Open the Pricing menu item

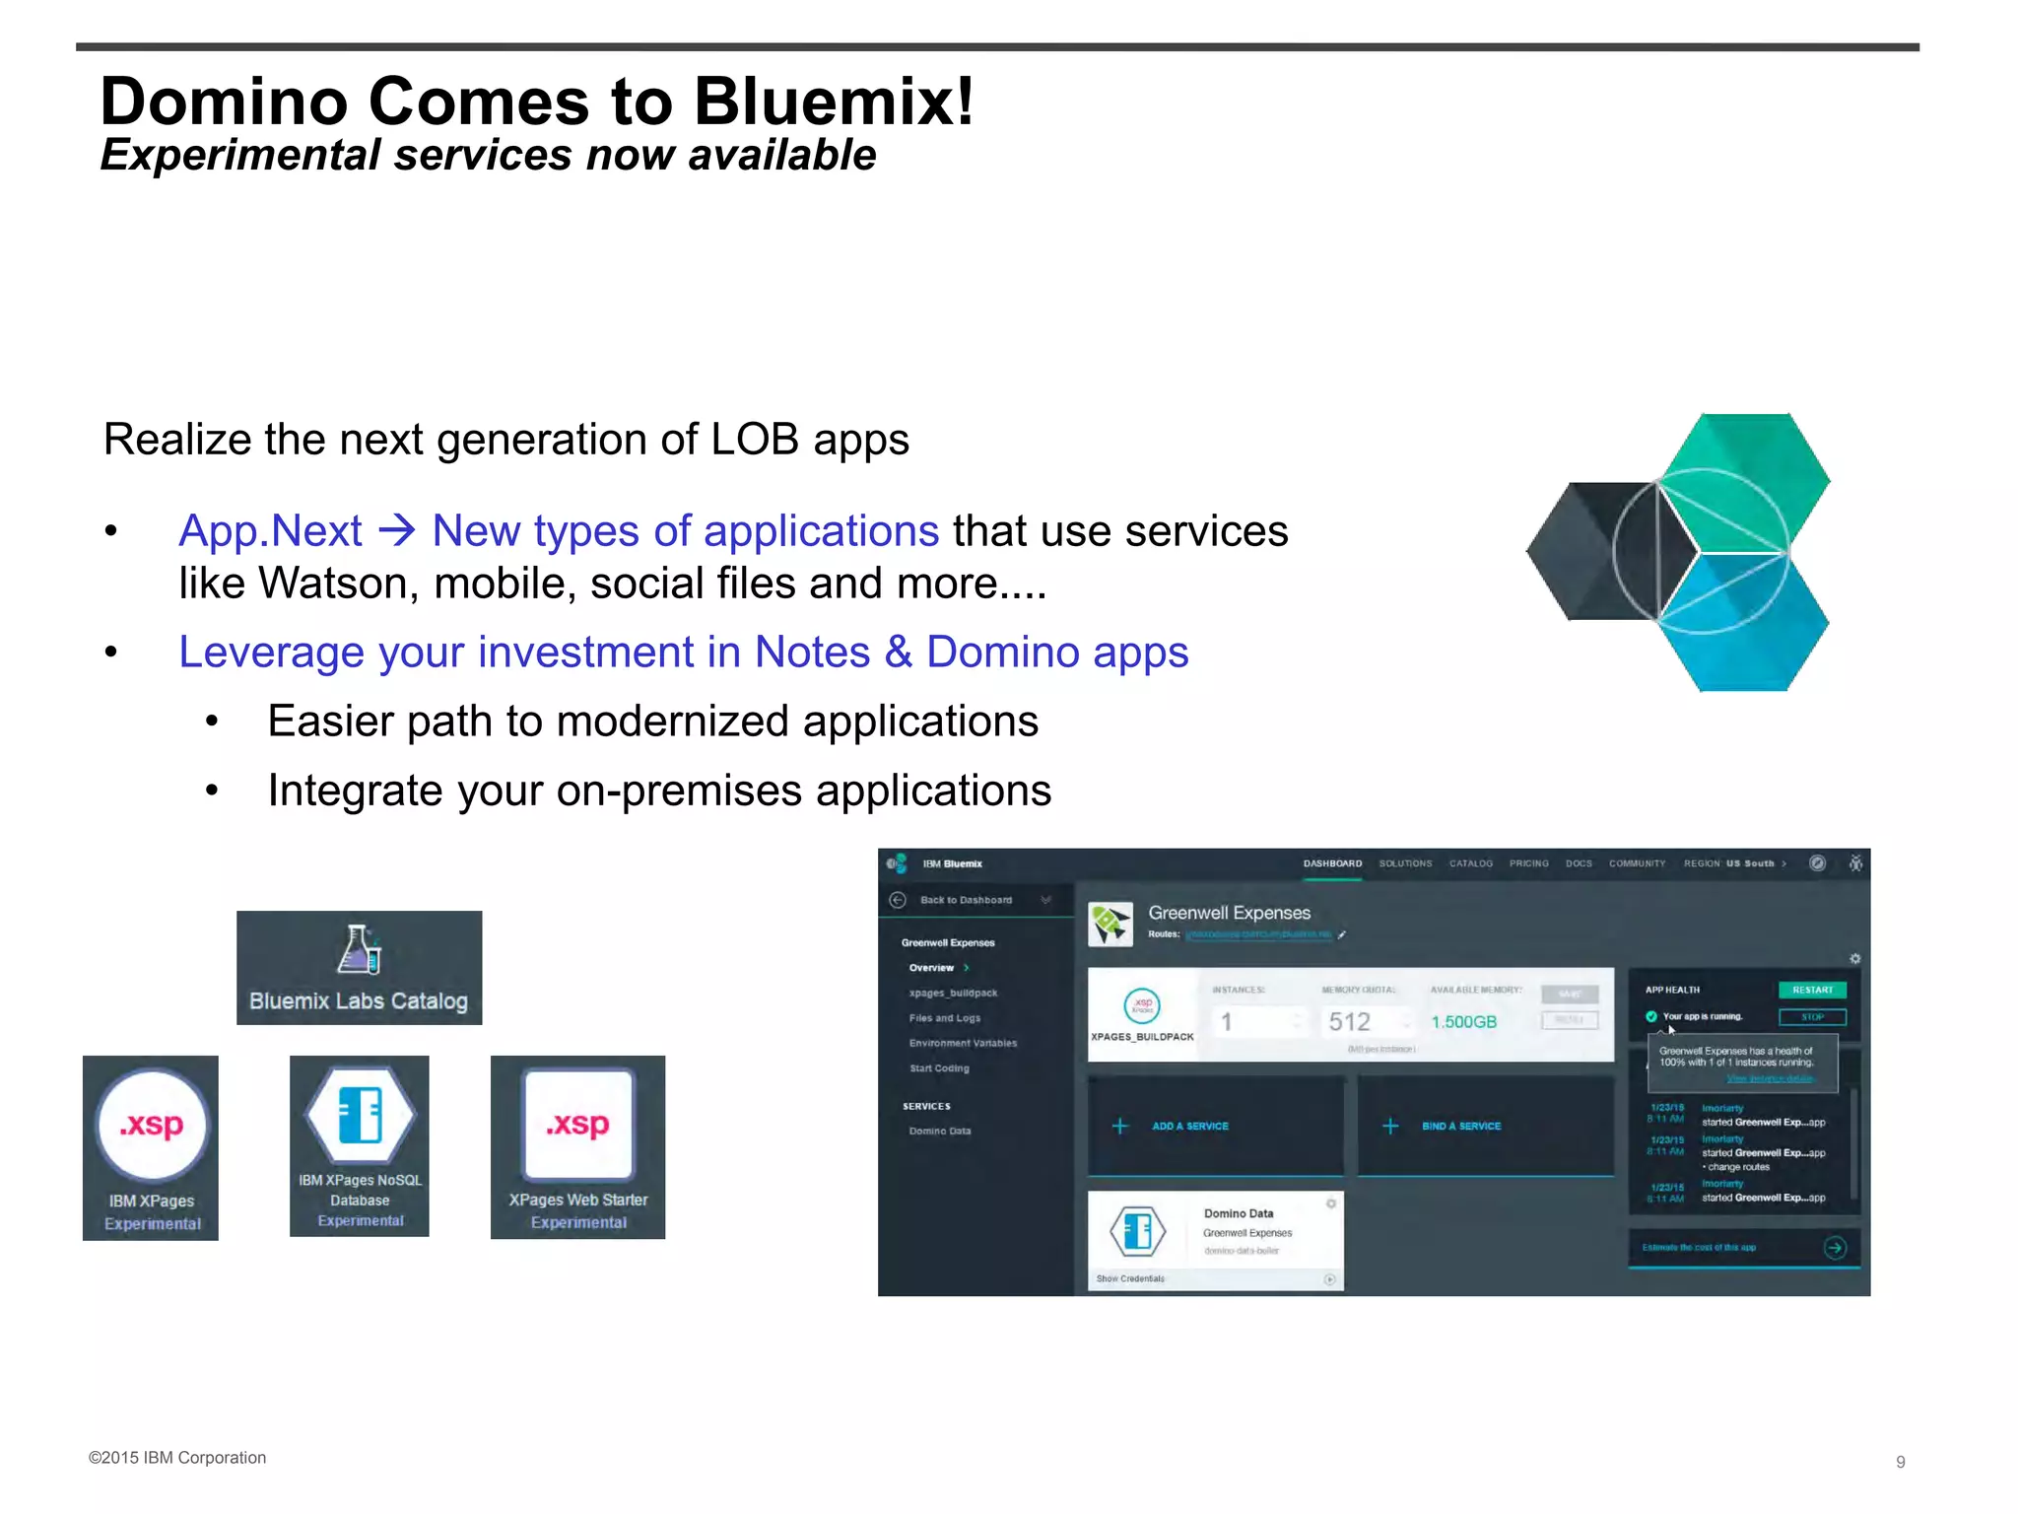[x=1528, y=863]
